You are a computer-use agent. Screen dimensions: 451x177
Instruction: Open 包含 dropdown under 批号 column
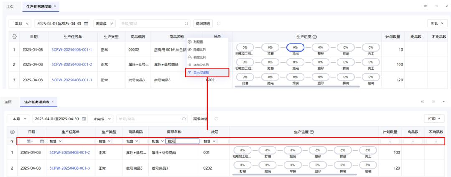(209, 141)
